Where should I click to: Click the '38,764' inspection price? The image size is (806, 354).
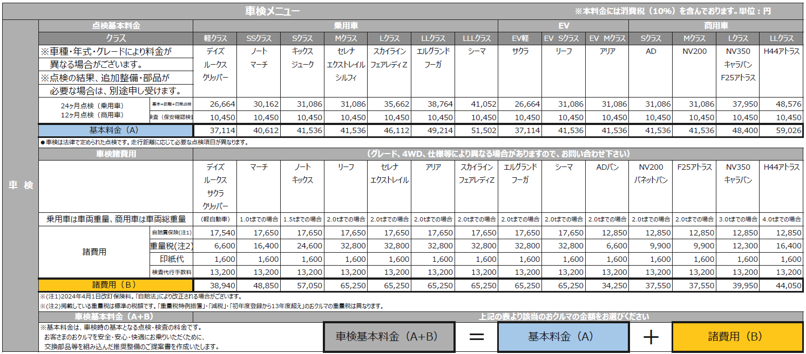point(440,104)
